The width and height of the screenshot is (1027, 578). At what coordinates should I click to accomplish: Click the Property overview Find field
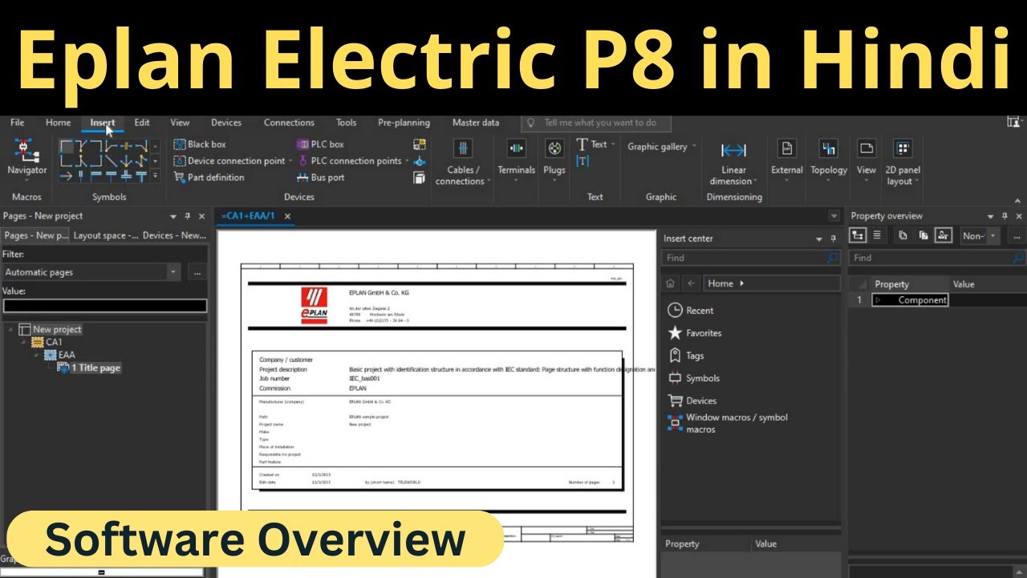coord(937,258)
